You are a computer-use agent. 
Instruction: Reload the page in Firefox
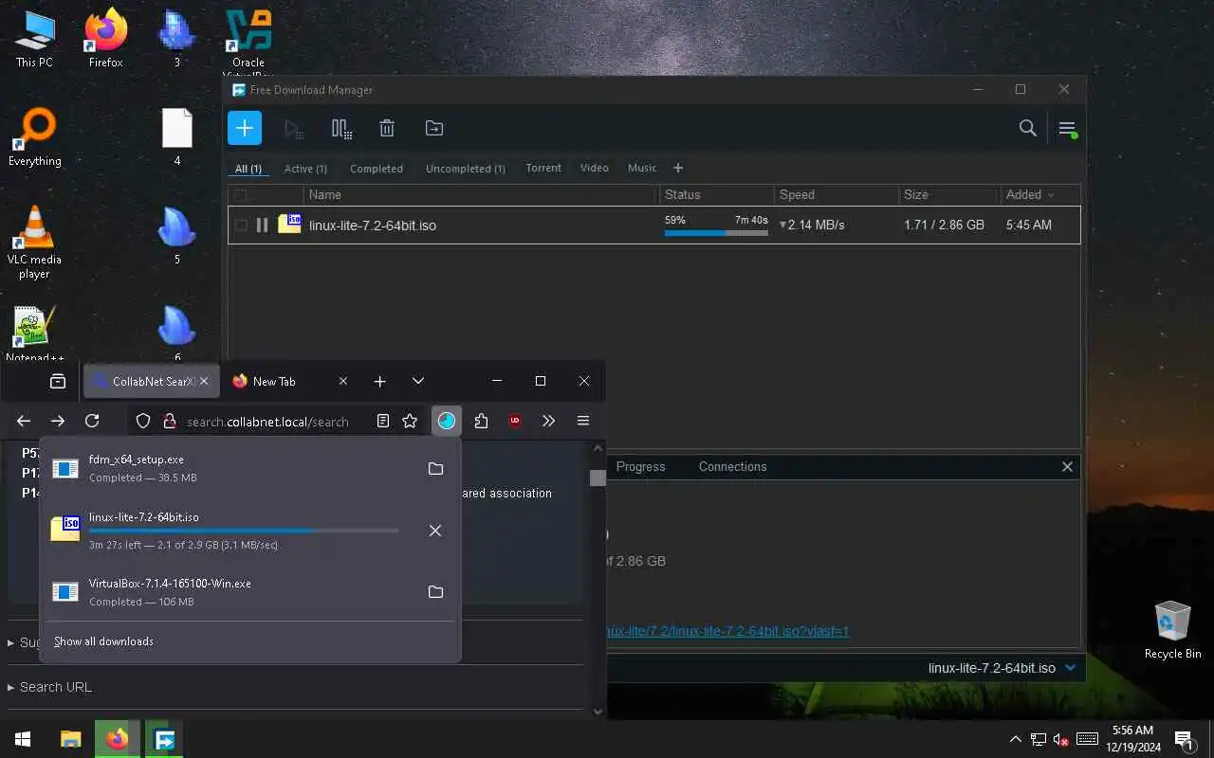coord(92,421)
